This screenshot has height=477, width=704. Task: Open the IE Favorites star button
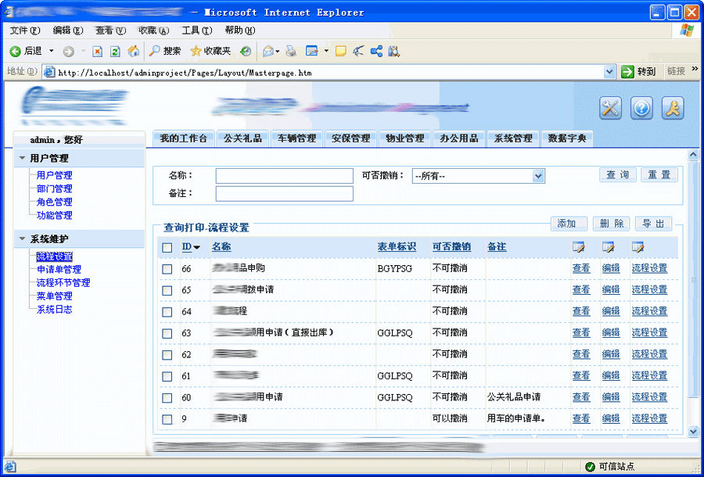(x=210, y=51)
